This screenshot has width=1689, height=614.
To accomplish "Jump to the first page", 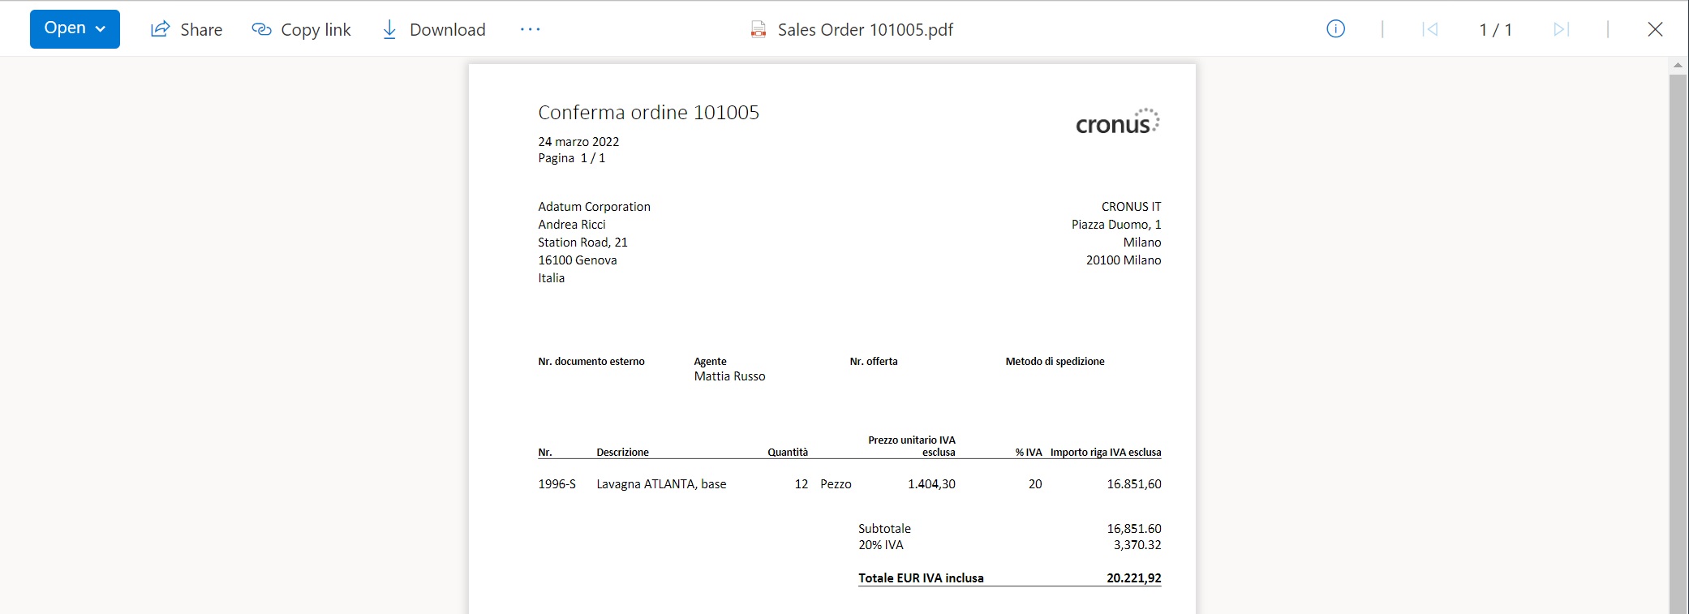I will pyautogui.click(x=1430, y=29).
